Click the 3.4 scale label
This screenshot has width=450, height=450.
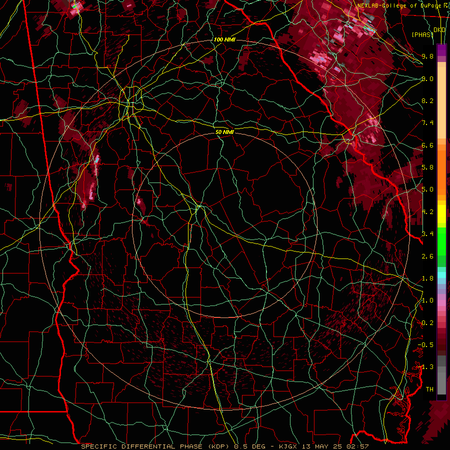pos(427,234)
